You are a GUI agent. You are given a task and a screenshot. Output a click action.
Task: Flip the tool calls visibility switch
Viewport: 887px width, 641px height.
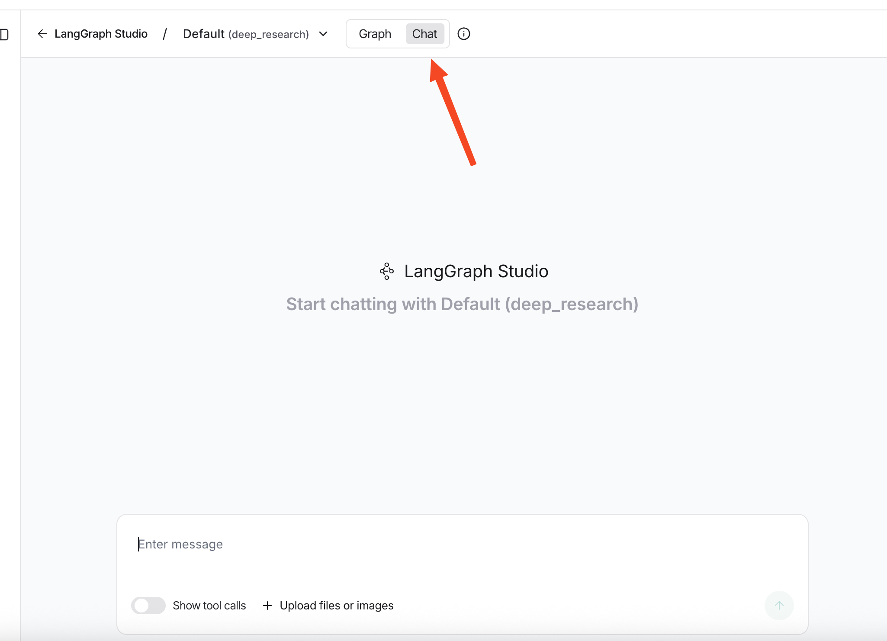148,606
